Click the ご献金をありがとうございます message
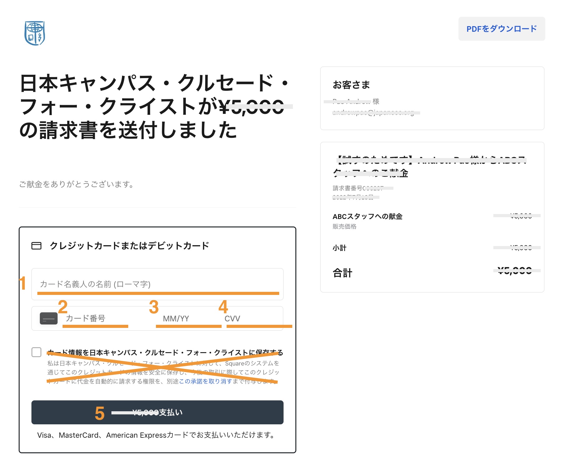Screen dimensions: 564x471 (x=77, y=184)
